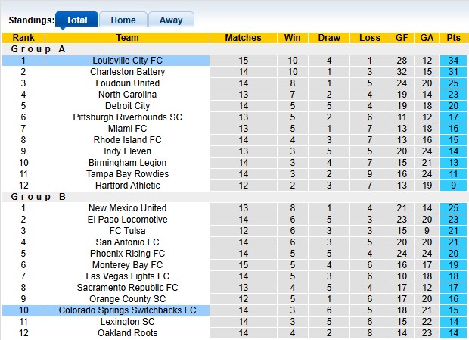Open Charleston Battery team page
469x340 pixels.
click(127, 72)
